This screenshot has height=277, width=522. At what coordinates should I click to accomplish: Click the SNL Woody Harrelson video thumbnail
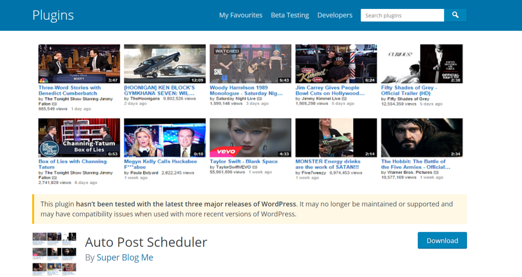coord(250,64)
